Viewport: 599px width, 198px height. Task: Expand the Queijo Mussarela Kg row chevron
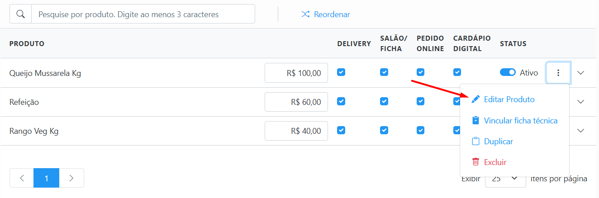(581, 73)
